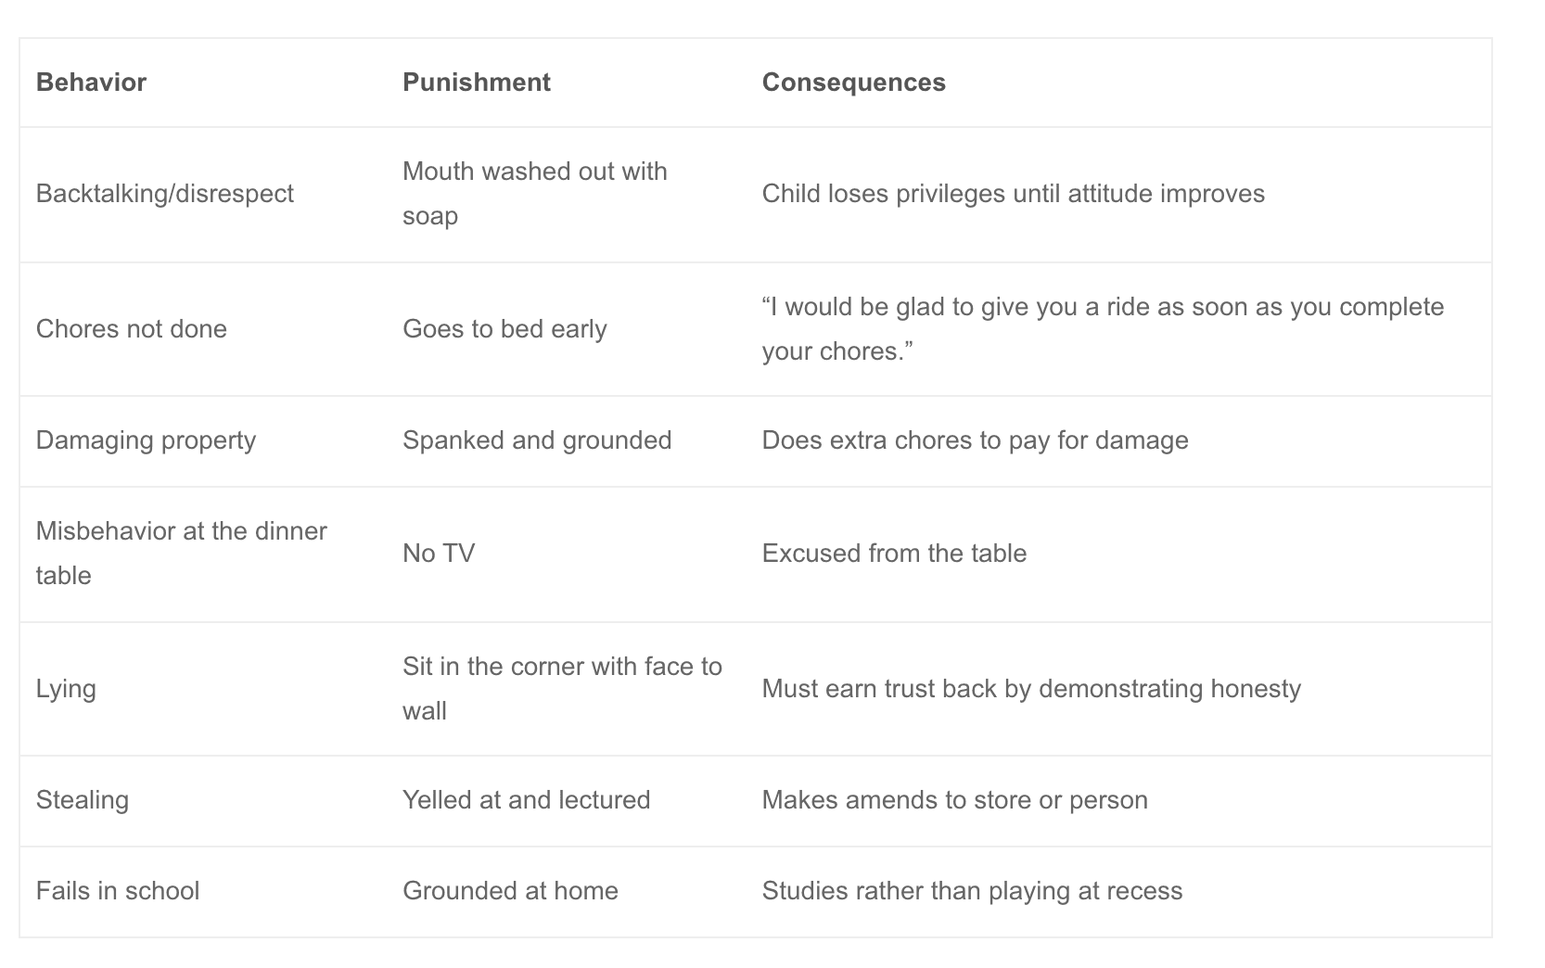Screen dimensions: 1545x968
Task: Click 'Yelled at and lectured' cell
Action: click(526, 800)
